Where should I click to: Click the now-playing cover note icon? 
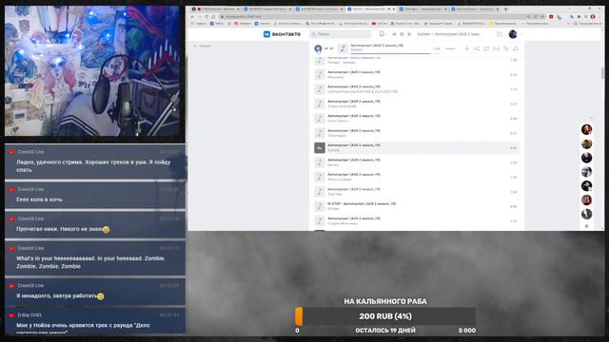[x=343, y=48]
